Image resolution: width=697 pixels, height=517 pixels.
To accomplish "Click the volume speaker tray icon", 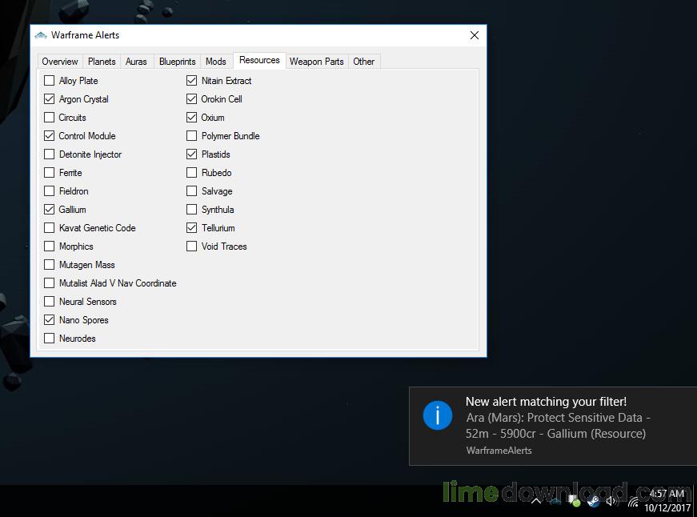I will [x=612, y=502].
